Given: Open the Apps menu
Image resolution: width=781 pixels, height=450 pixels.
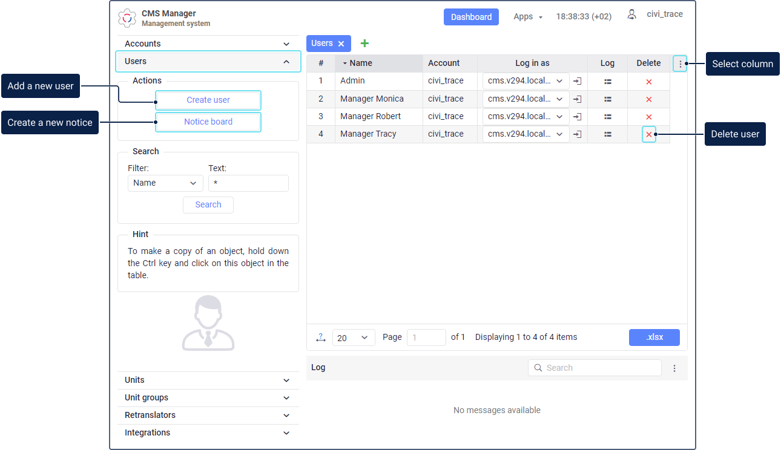Looking at the screenshot, I should click(x=527, y=17).
